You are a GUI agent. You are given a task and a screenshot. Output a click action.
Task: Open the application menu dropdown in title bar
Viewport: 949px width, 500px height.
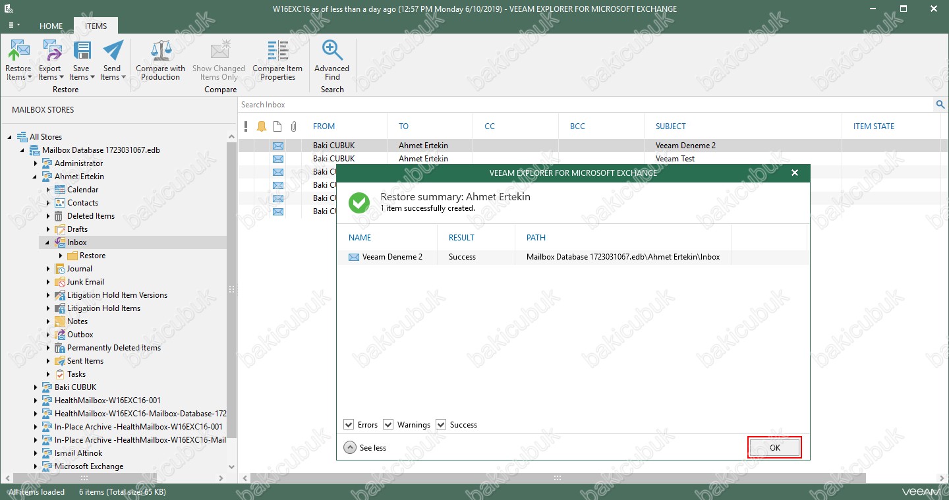[14, 25]
